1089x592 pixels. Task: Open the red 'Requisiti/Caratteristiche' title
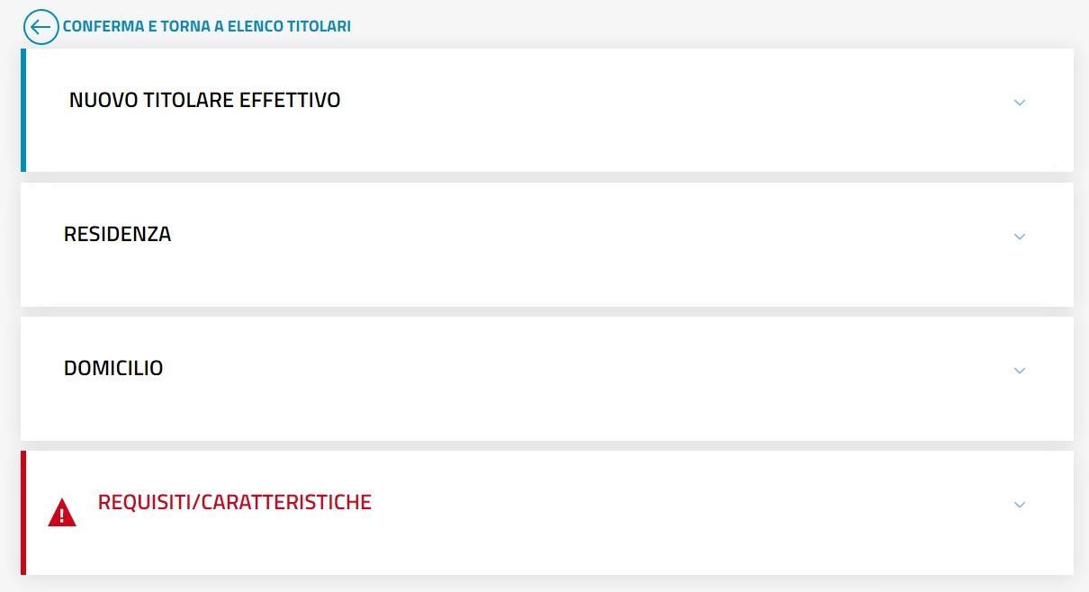pos(234,502)
